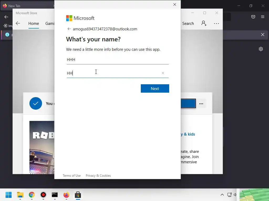
Task: Select the Firefox New Tab tab
Action: tap(27, 6)
